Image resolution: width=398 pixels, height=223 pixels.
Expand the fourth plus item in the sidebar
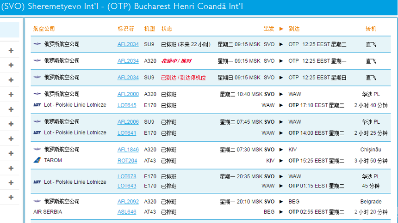11,94
